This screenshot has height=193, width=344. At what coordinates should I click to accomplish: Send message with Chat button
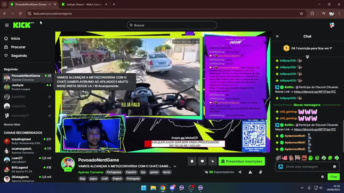pos(334,177)
